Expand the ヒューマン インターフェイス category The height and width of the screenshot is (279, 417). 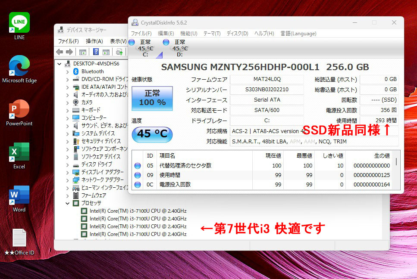coord(67,188)
